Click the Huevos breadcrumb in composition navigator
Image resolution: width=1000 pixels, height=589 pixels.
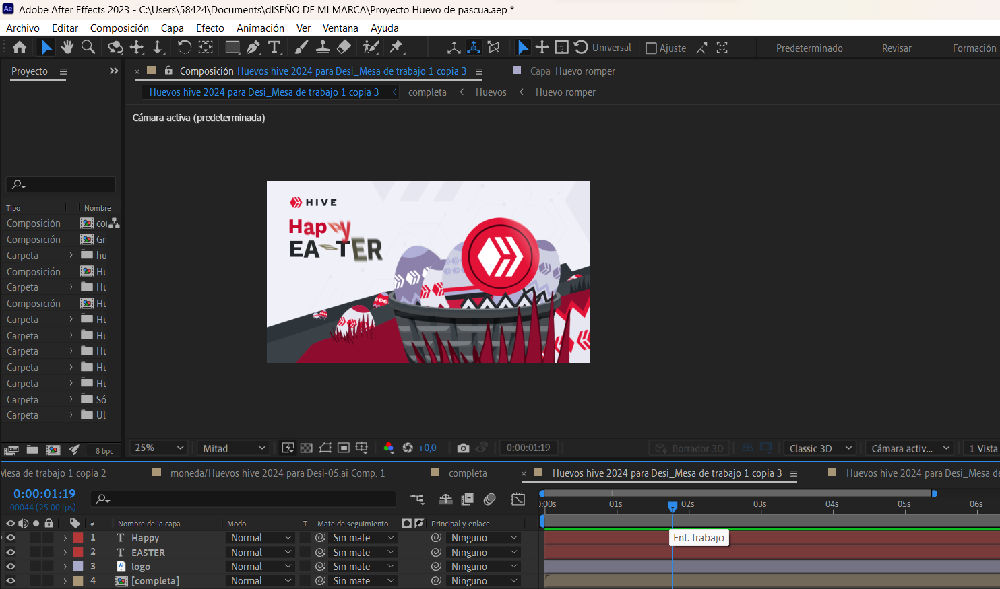click(x=491, y=92)
